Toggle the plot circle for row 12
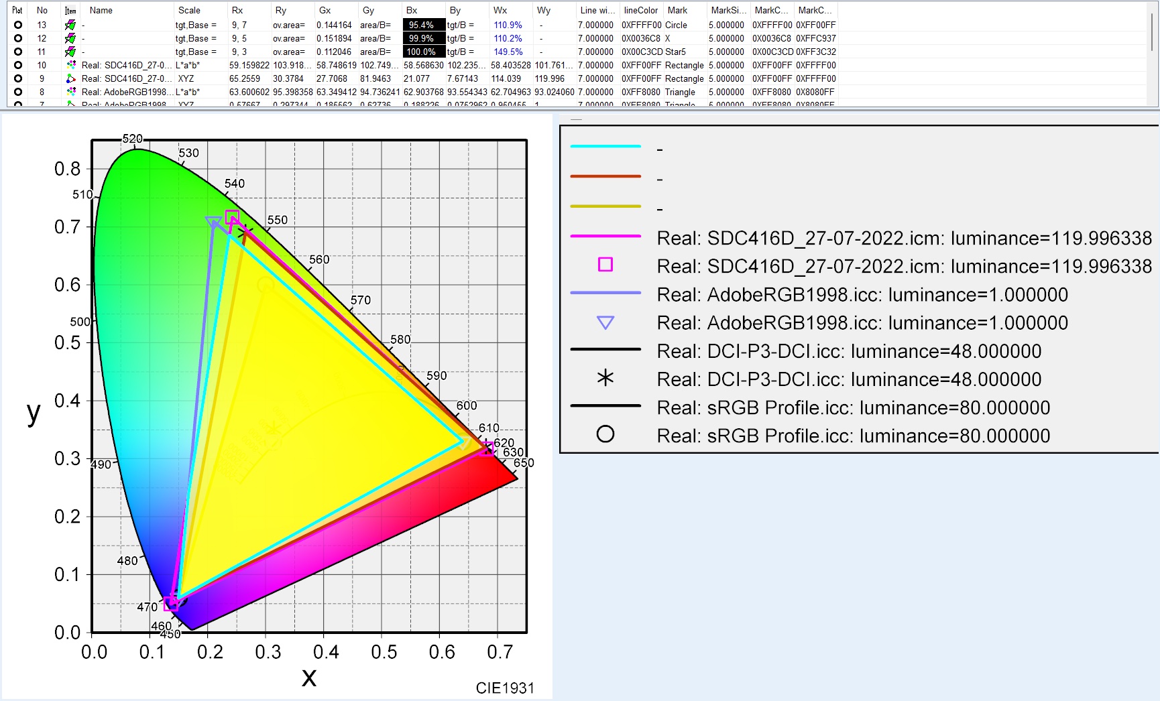Viewport: 1160px width, 701px height. pyautogui.click(x=18, y=38)
